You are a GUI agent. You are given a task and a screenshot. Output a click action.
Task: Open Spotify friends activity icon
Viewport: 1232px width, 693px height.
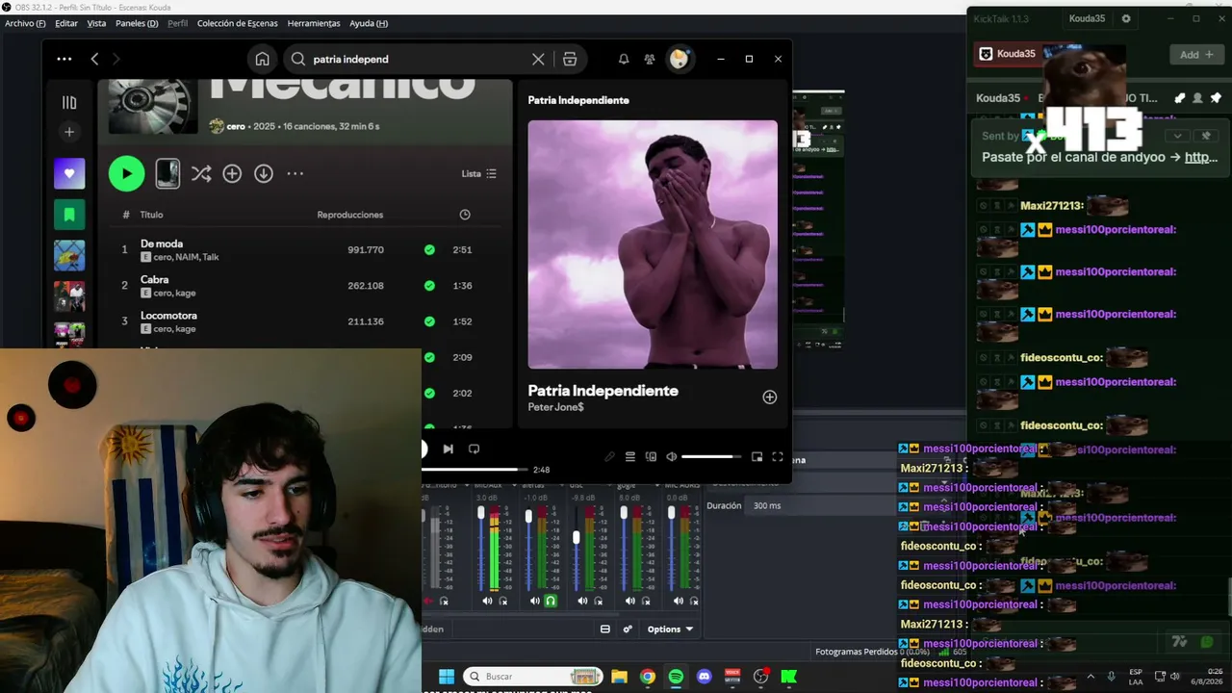click(x=650, y=59)
